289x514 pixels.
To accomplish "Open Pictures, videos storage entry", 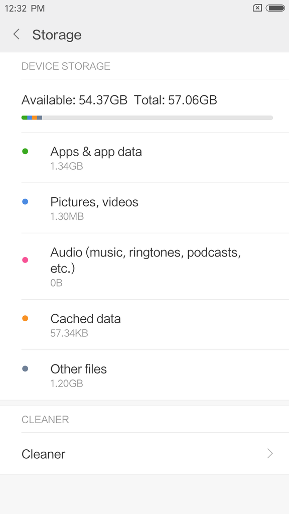I will pos(144,208).
